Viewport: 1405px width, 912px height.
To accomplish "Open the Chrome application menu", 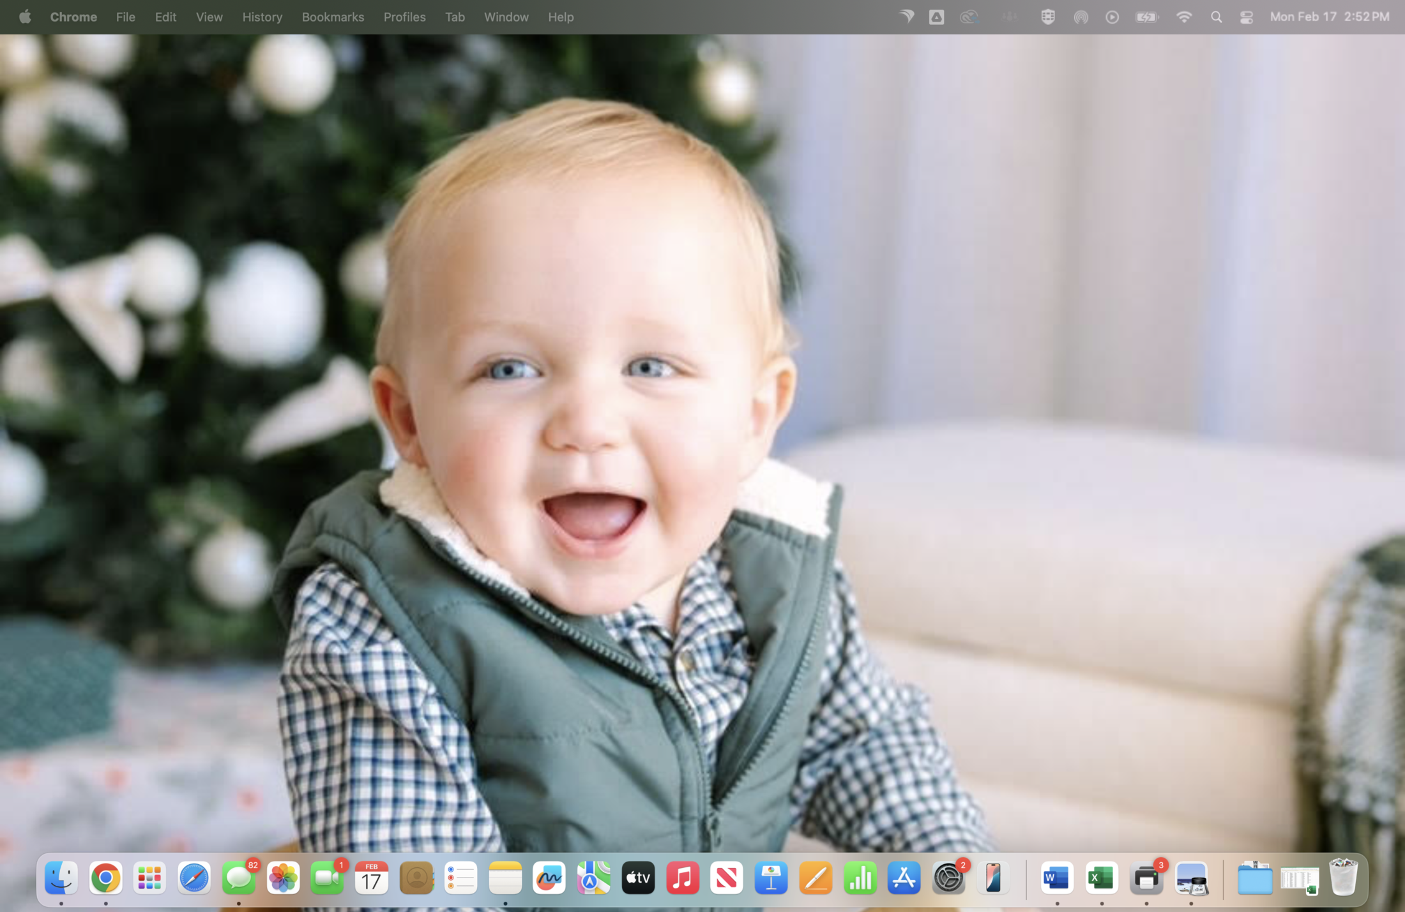I will pyautogui.click(x=73, y=17).
